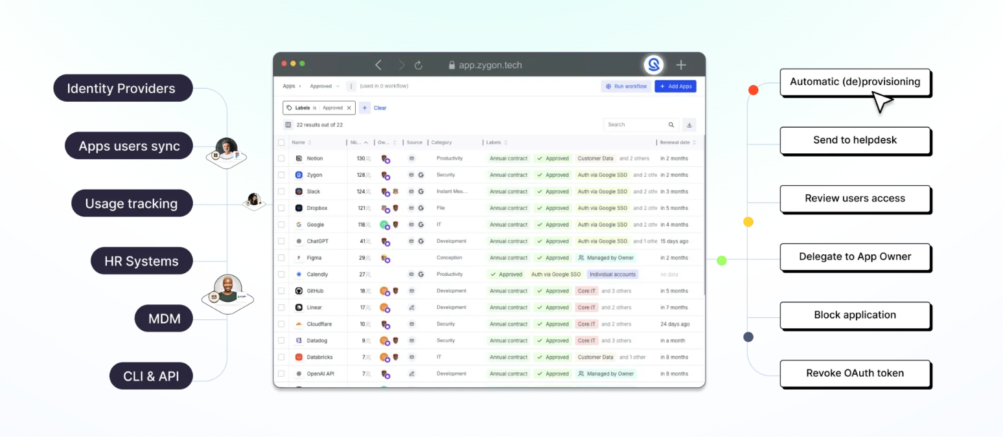
Task: Remove the Labels is Approved filter with X
Action: coord(349,108)
